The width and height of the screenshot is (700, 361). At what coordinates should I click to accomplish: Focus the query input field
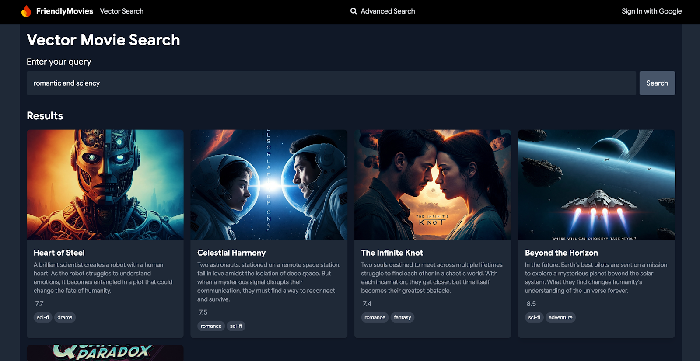pos(331,83)
